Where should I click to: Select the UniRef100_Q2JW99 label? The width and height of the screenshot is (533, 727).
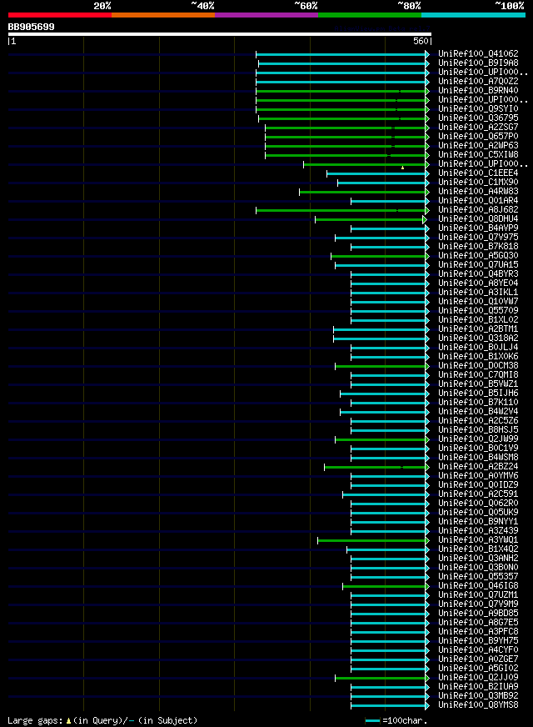[x=478, y=439]
